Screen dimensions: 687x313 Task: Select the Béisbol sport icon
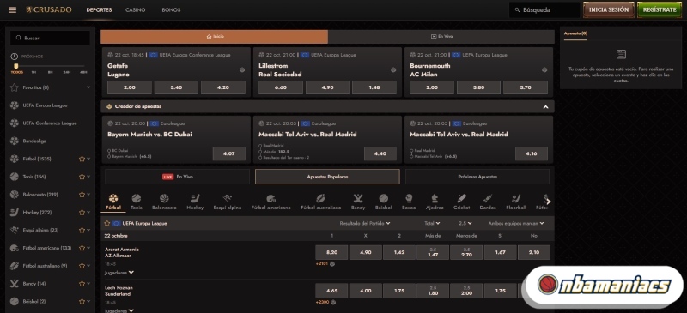tap(383, 198)
